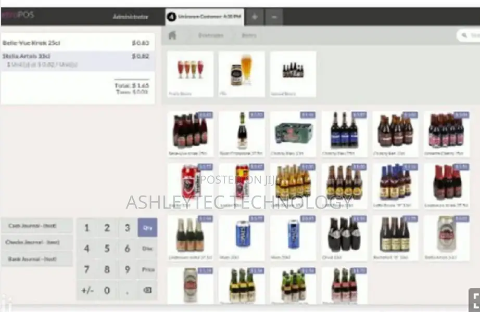Add the Grisette Cherry 25cl product

pyautogui.click(x=447, y=134)
